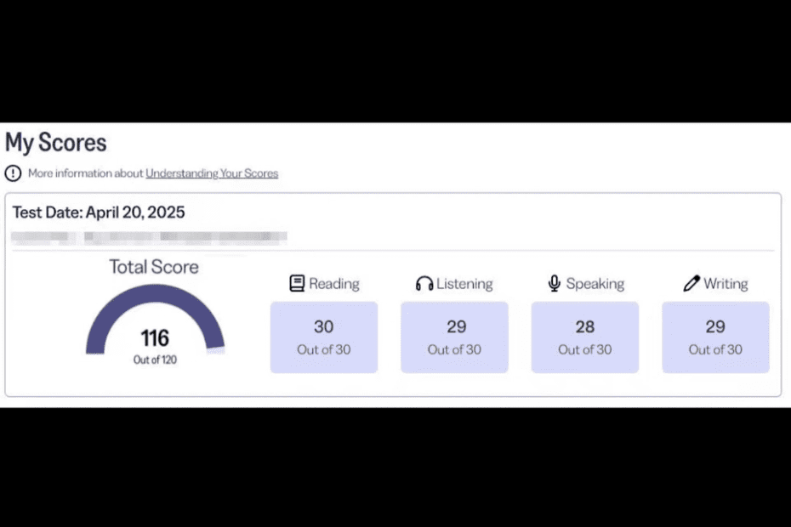Click the exclamation info circle icon
791x527 pixels.
pos(13,173)
